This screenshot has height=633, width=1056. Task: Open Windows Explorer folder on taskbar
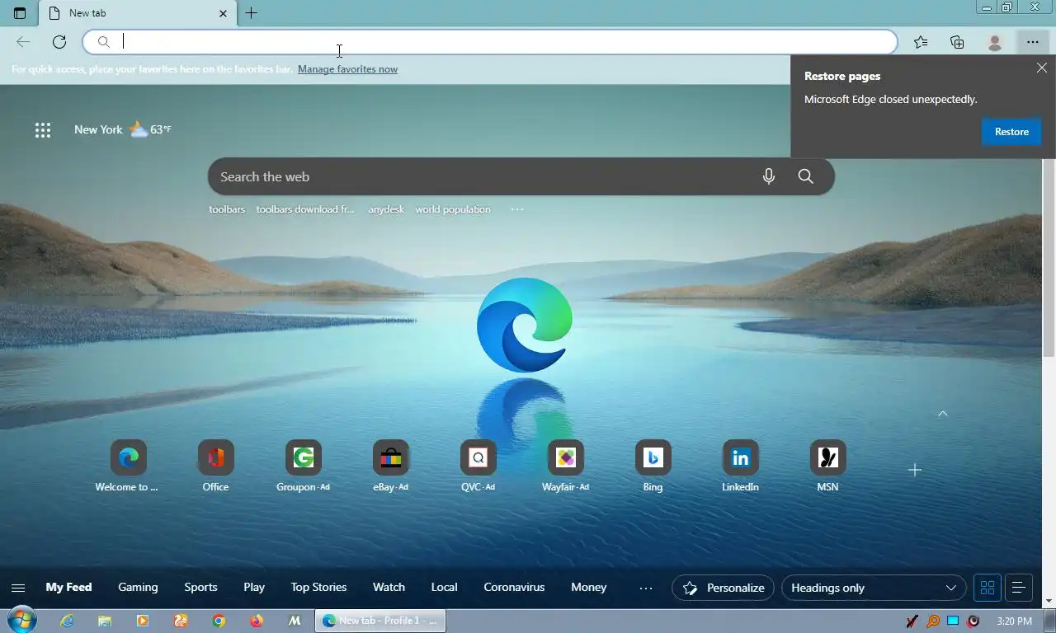point(105,621)
